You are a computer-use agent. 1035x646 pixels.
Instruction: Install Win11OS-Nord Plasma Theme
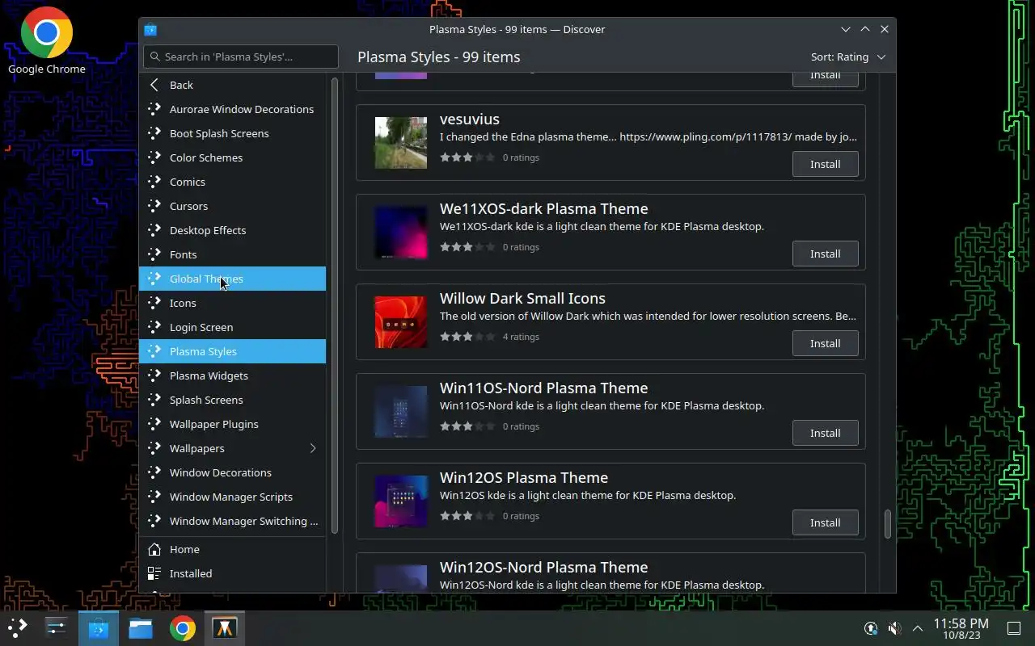click(x=825, y=433)
